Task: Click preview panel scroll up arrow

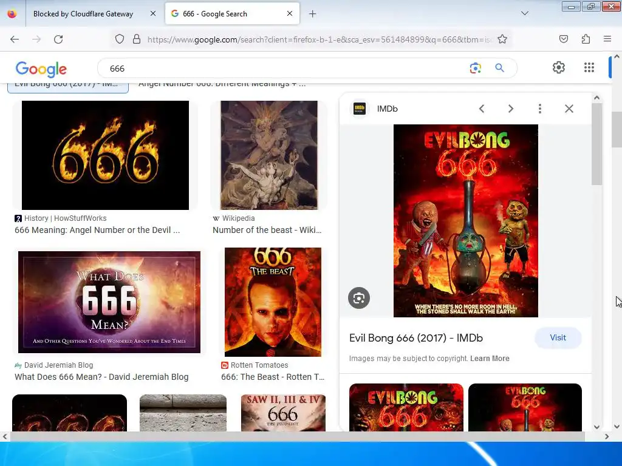Action: 596,98
